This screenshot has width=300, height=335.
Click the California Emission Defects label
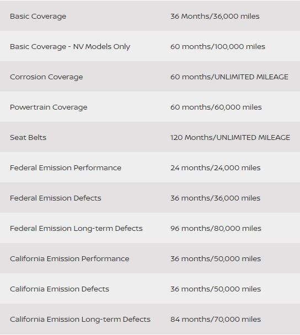tap(60, 289)
